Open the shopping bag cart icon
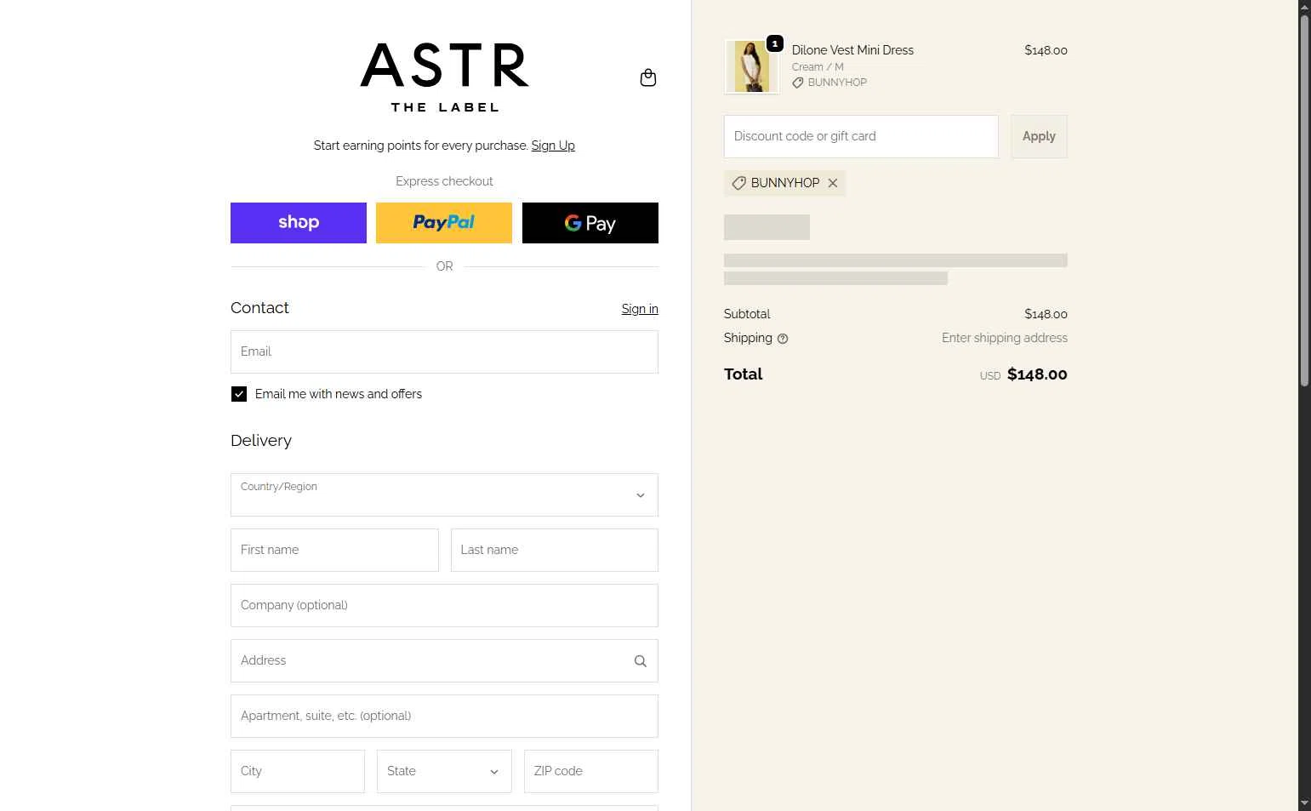This screenshot has width=1311, height=811. tap(648, 77)
